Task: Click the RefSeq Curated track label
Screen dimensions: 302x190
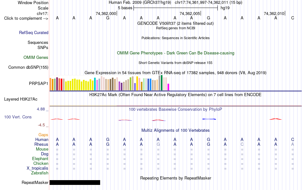Action: pyautogui.click(x=34, y=32)
